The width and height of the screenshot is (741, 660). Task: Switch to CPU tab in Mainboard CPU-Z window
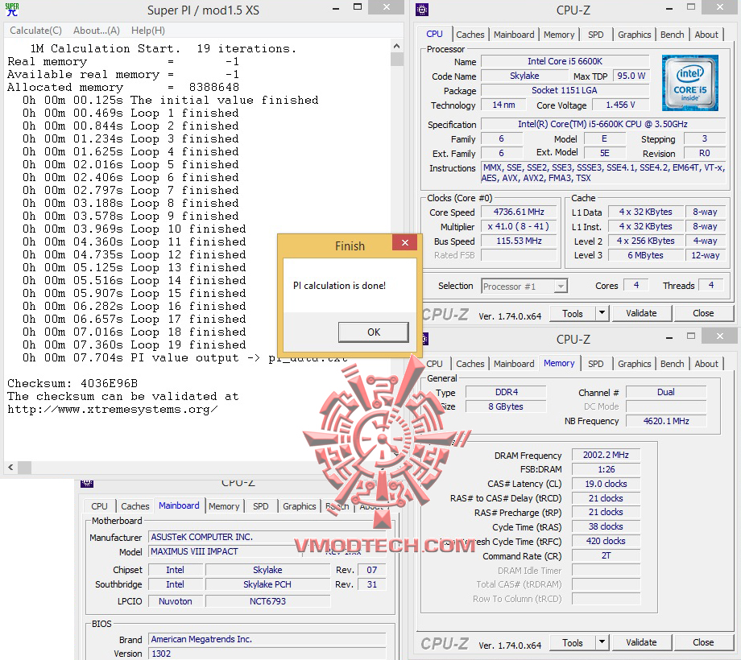(99, 506)
